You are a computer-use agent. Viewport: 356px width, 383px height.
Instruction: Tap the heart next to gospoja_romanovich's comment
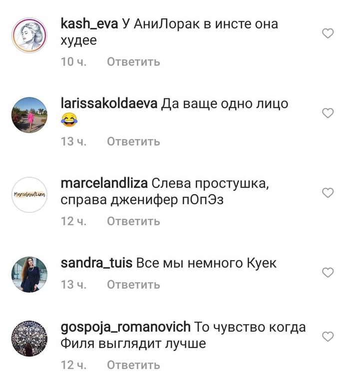(328, 337)
